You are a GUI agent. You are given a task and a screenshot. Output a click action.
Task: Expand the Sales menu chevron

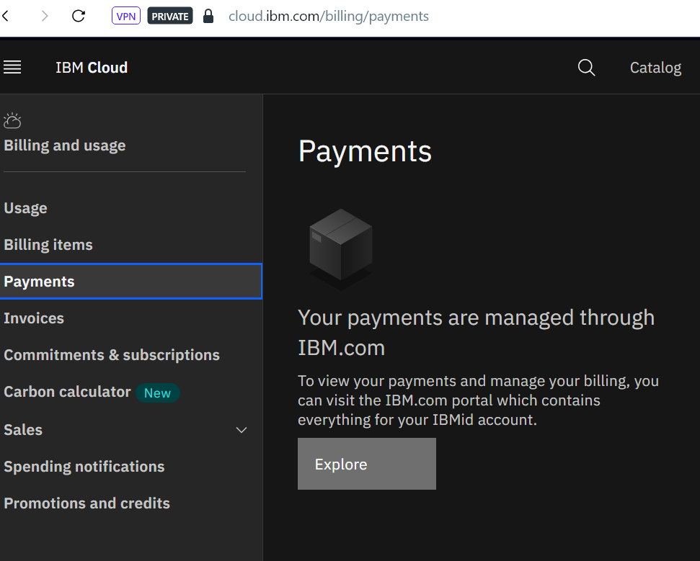coord(242,430)
